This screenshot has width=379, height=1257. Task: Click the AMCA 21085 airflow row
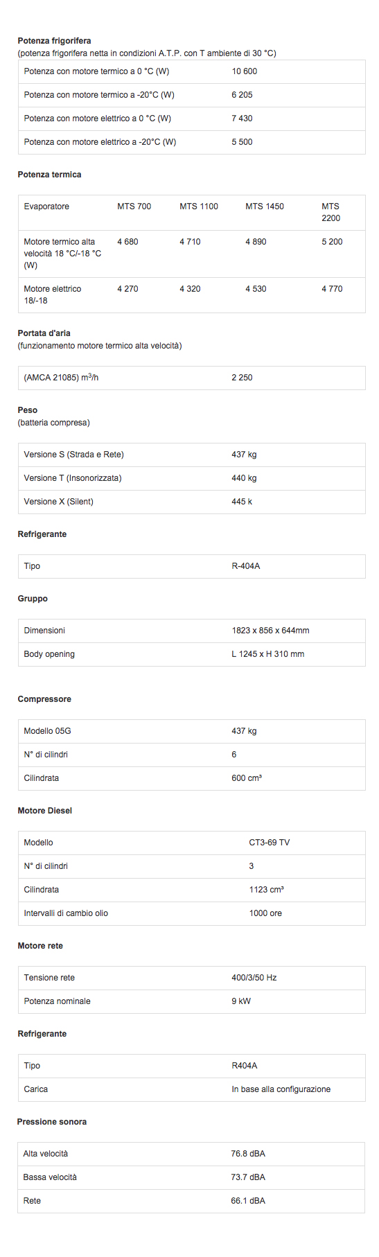pyautogui.click(x=191, y=378)
